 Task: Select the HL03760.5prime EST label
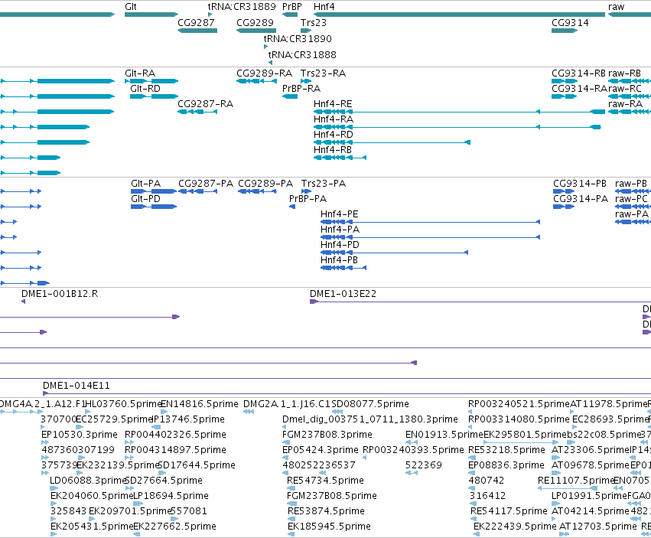pos(123,404)
